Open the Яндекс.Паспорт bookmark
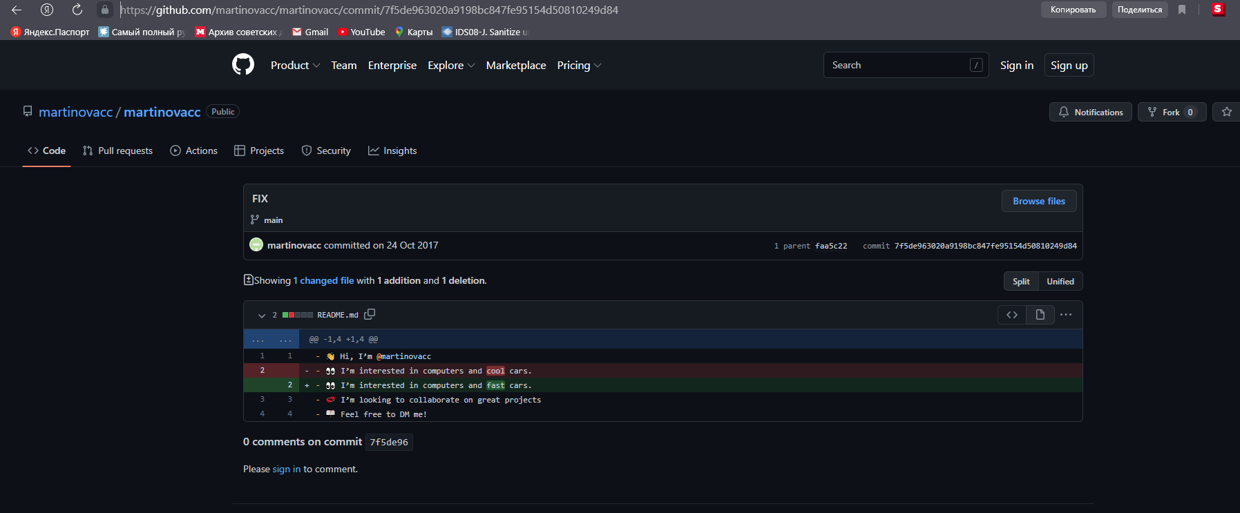Screen dimensions: 1240x513 point(50,32)
